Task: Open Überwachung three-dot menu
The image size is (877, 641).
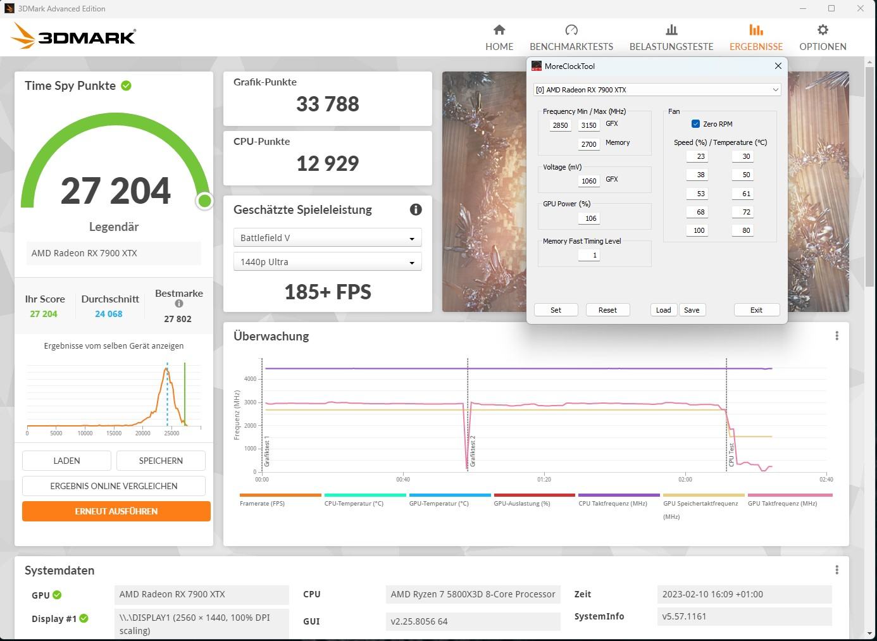Action: click(x=837, y=336)
